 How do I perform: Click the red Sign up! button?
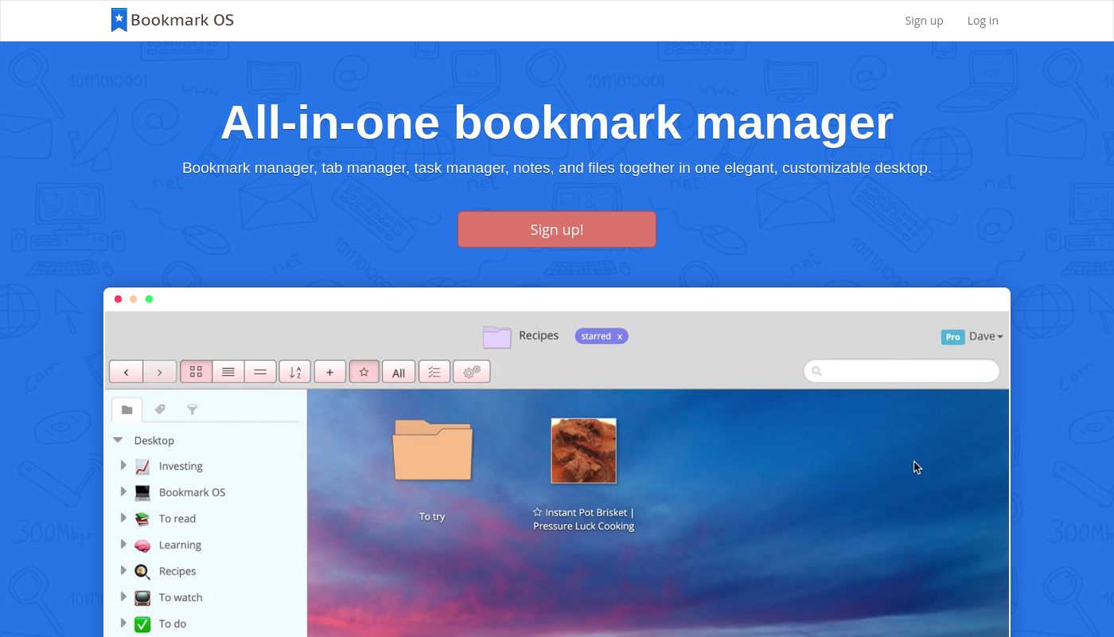tap(557, 229)
